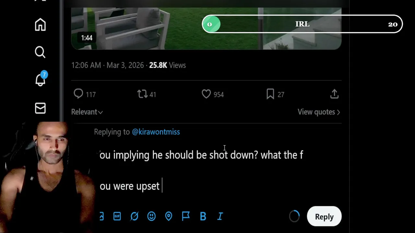The width and height of the screenshot is (415, 233).
Task: Add a GIF to the reply
Action: pos(117,216)
